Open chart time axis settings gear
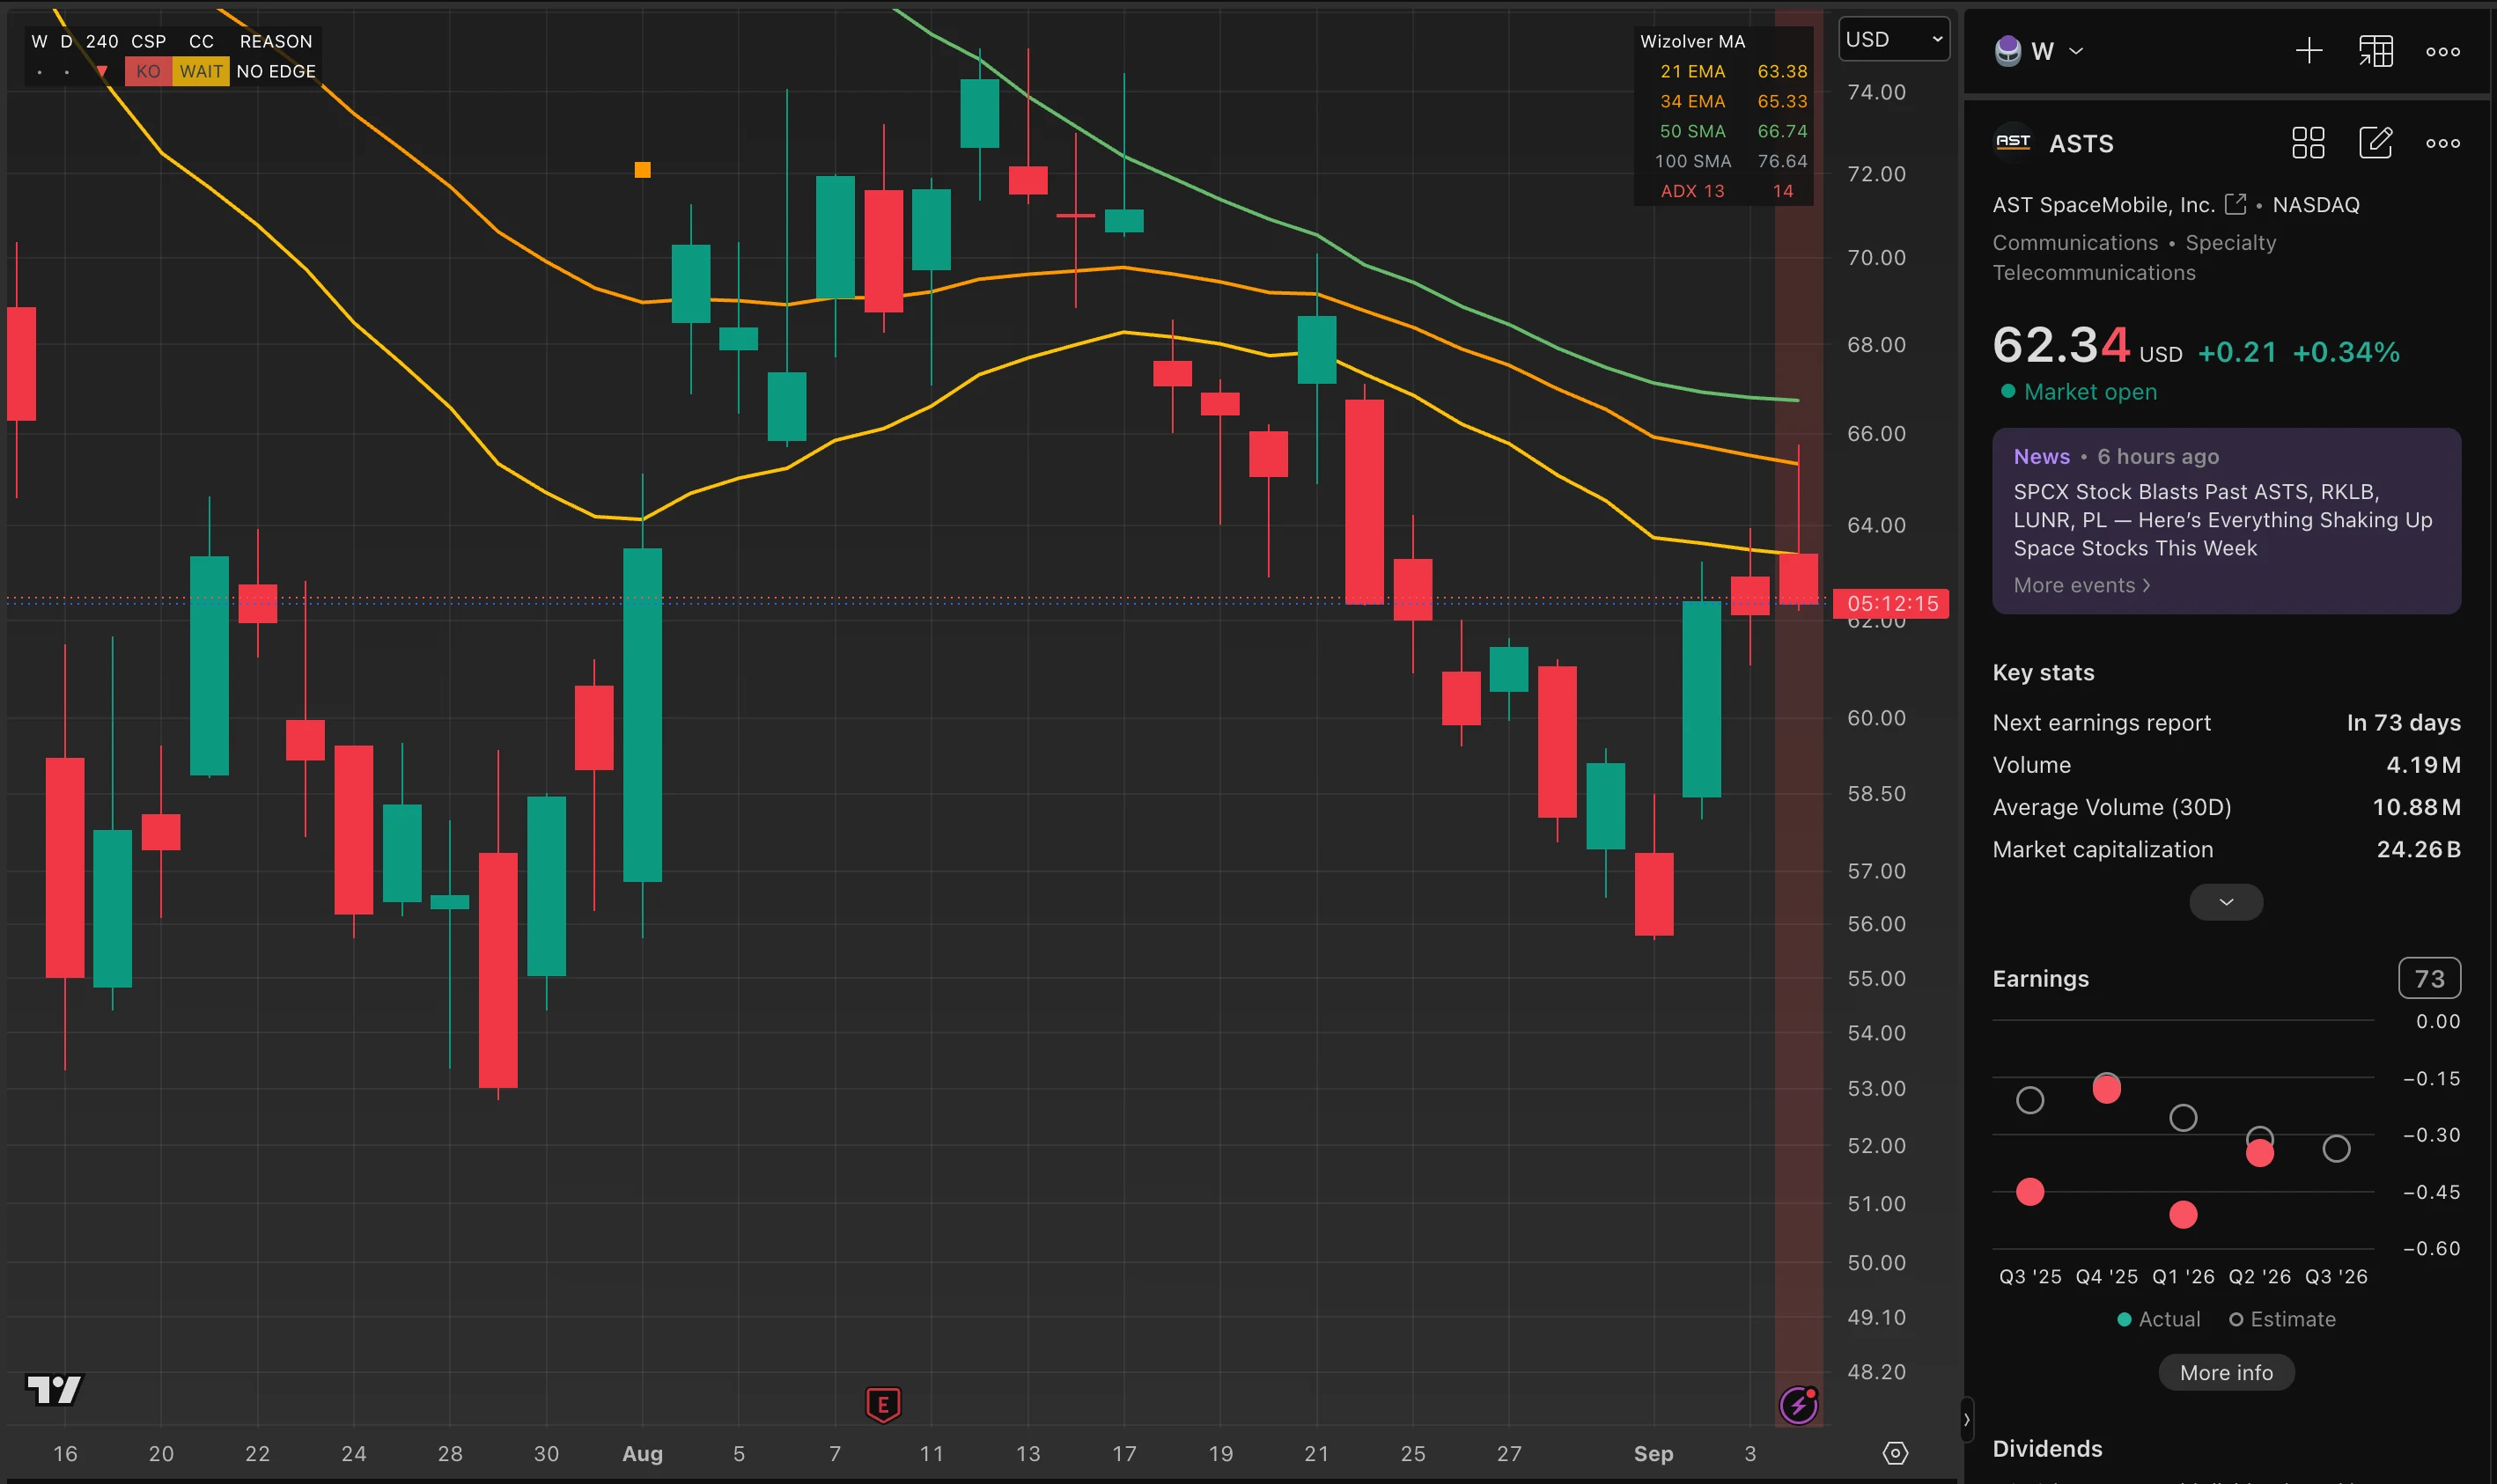This screenshot has height=1484, width=2497. click(x=1895, y=1453)
